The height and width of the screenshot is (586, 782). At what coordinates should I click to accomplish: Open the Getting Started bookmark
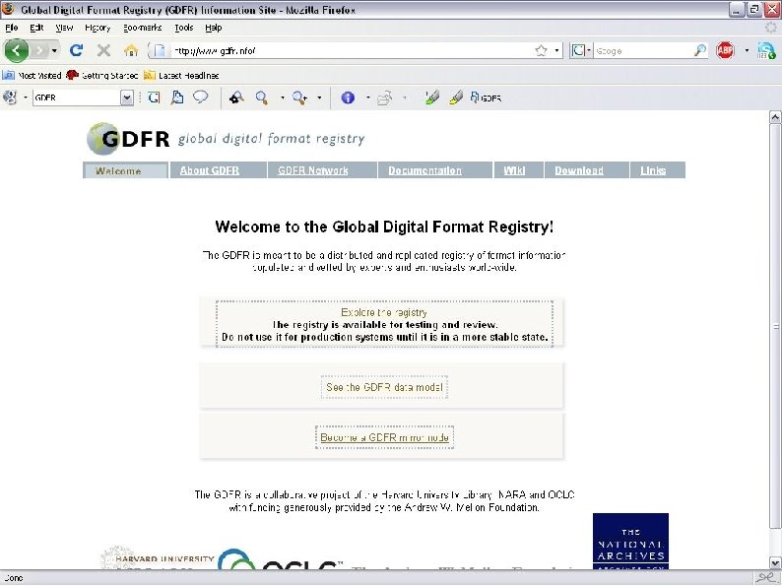(102, 75)
